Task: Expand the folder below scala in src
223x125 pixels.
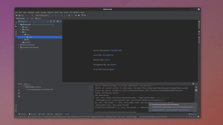Action: [x=23, y=40]
